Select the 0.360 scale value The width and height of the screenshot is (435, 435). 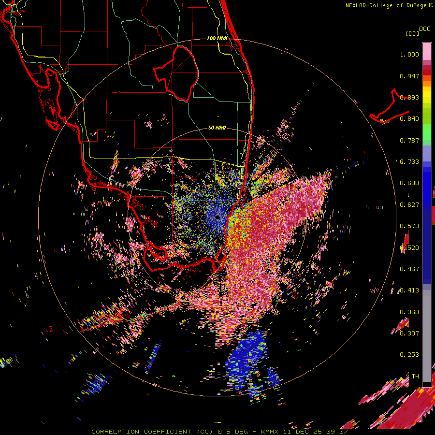(x=409, y=312)
